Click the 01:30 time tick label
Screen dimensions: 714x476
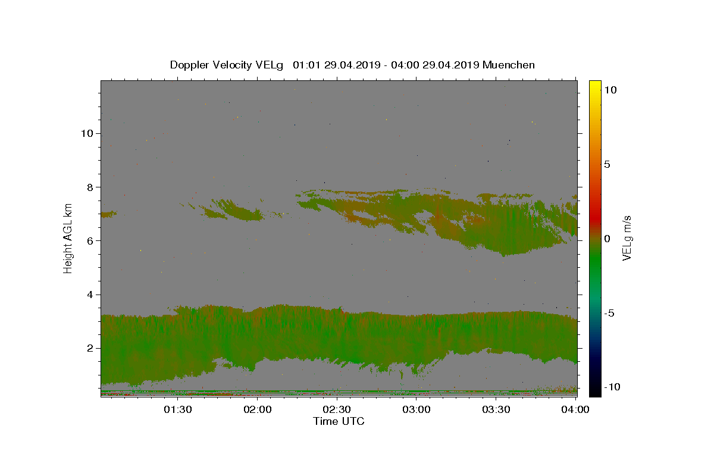[x=177, y=409]
